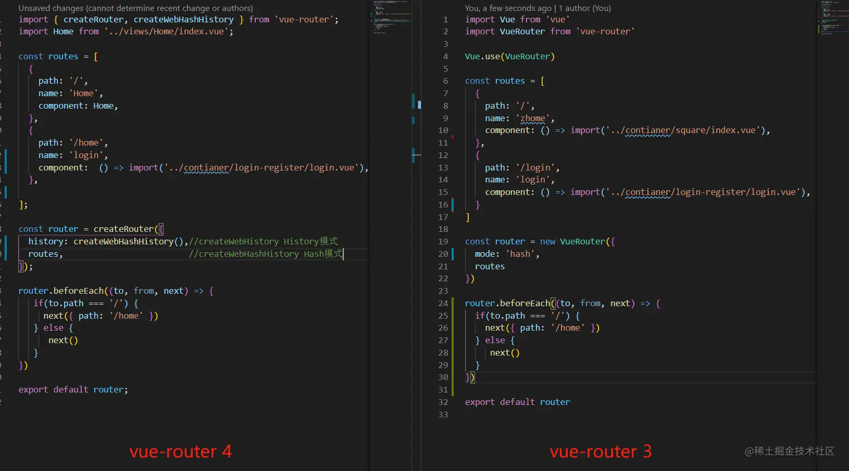Screen dimensions: 849x471
Task: Click "import Vue from 'vue'" line
Action: (x=518, y=19)
